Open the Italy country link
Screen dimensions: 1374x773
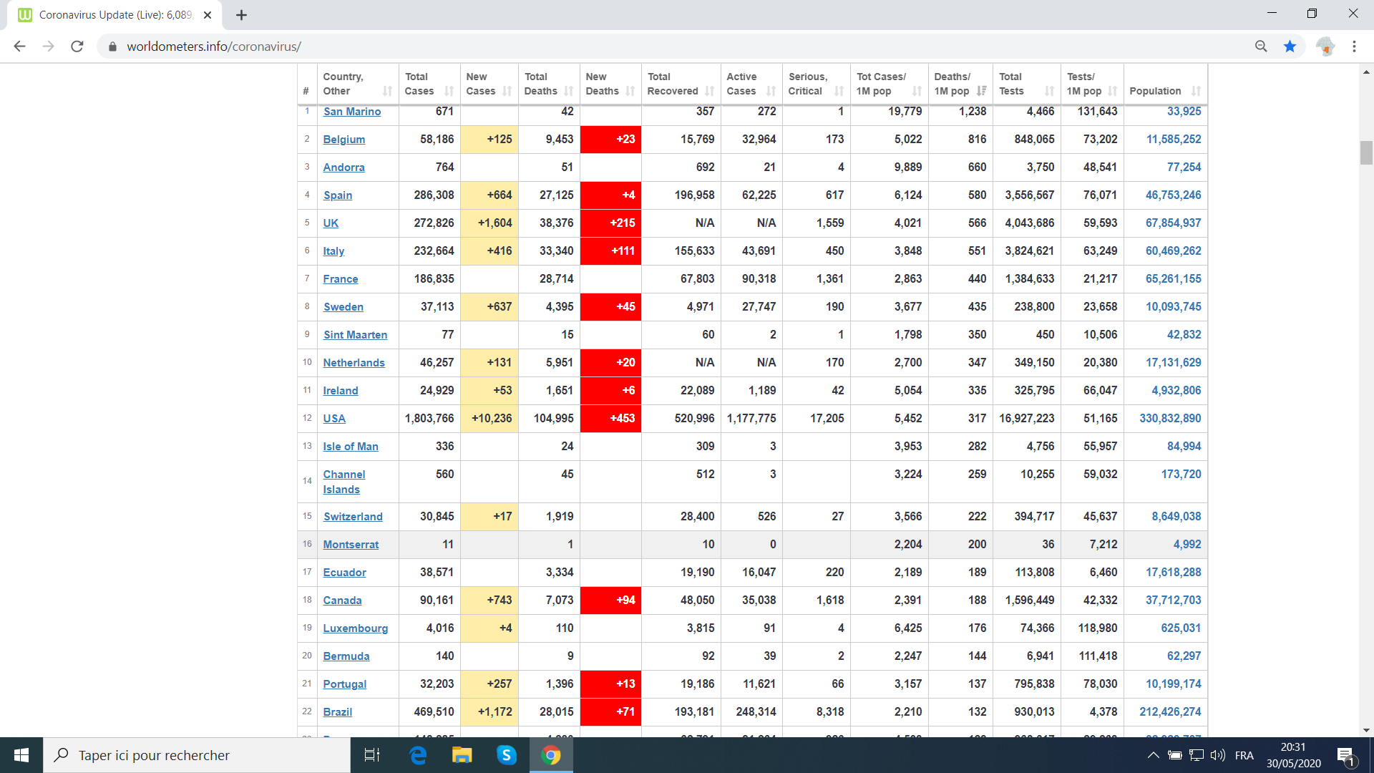(x=333, y=251)
